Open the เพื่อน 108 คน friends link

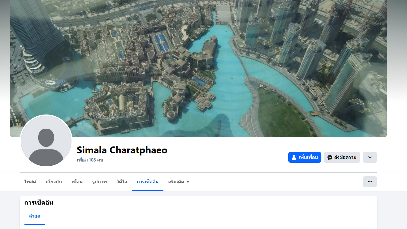coord(90,160)
